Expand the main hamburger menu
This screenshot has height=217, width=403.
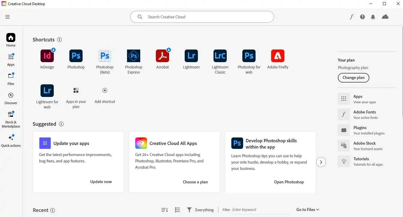[8, 17]
